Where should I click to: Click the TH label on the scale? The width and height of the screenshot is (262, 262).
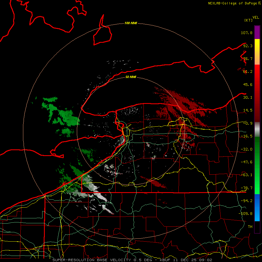click(x=250, y=227)
